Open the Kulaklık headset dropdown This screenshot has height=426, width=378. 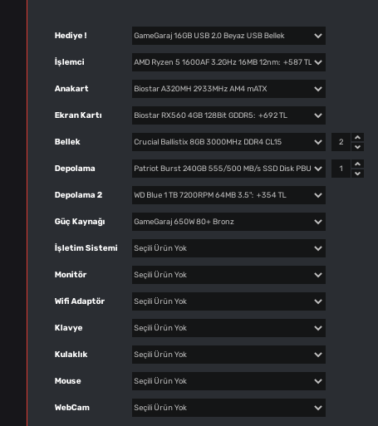[x=228, y=355]
